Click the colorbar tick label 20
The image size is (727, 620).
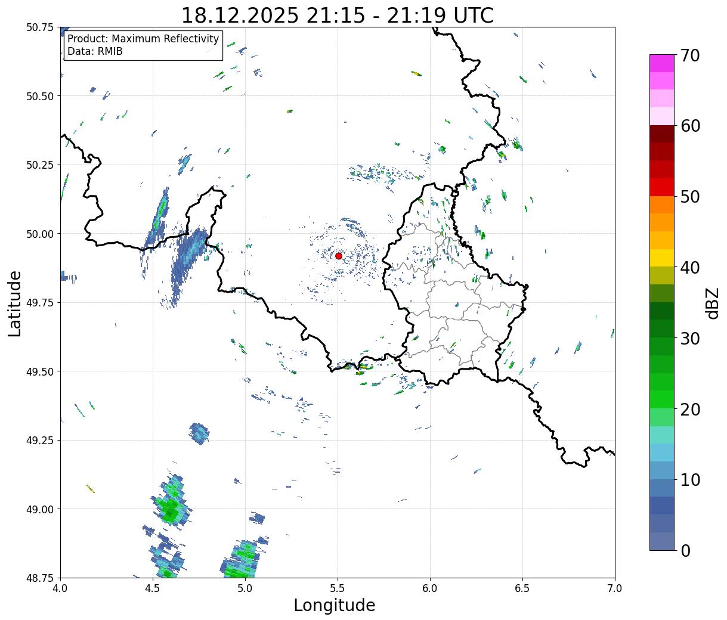click(690, 409)
